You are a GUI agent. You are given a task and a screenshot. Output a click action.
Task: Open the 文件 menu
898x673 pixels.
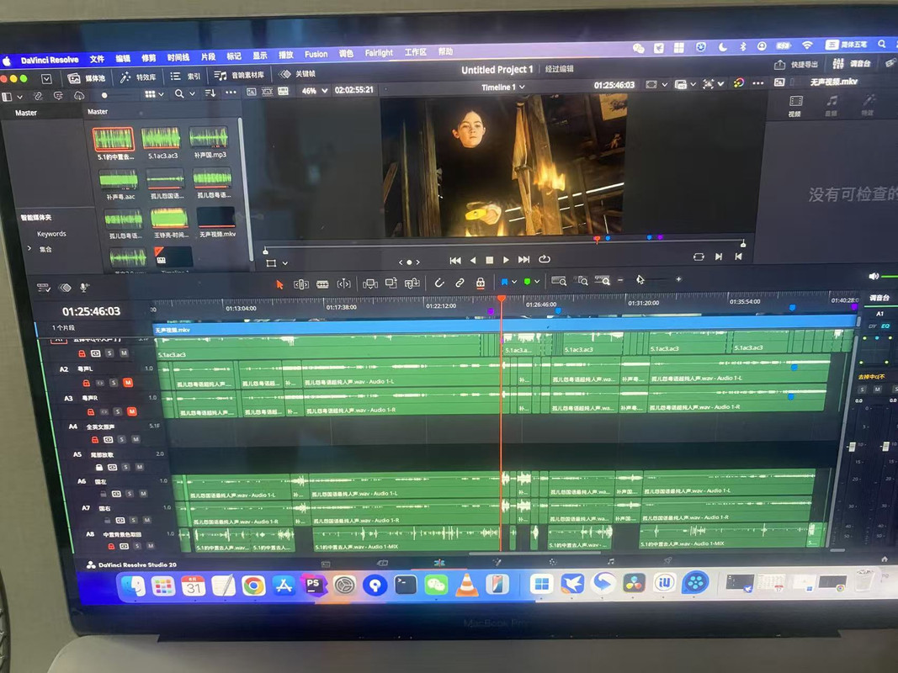(x=97, y=59)
